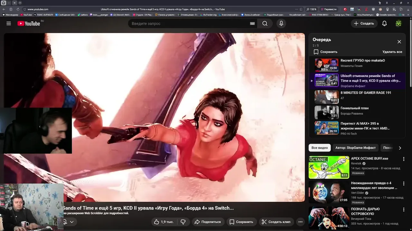Dislike the video with thumbs-down
The height and width of the screenshot is (231, 412).
click(x=183, y=222)
